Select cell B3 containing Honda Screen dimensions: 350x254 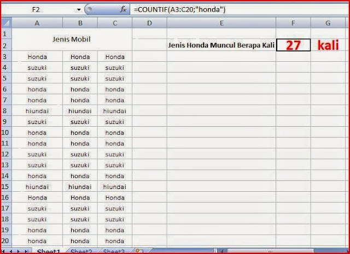tap(80, 57)
